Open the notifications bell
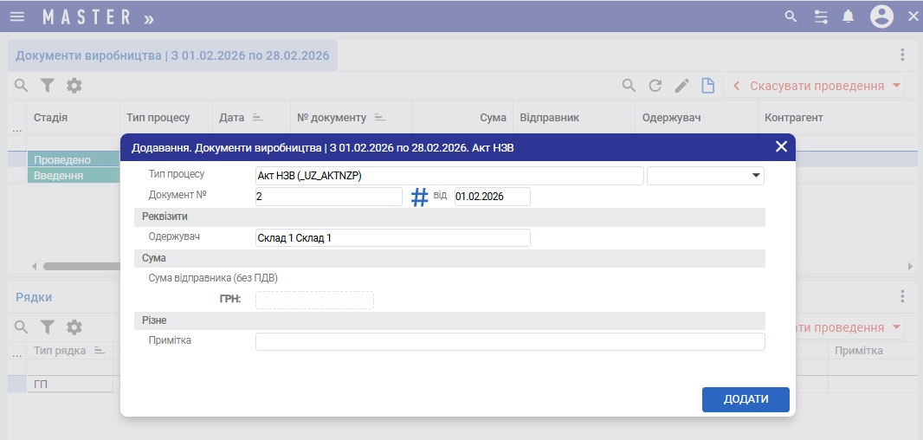Viewport: 923px width, 440px height. click(x=849, y=16)
